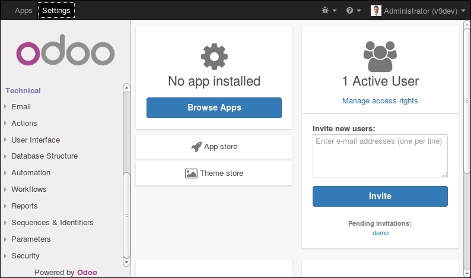This screenshot has height=278, width=471.
Task: Open the Manage access rights link
Action: coord(380,101)
